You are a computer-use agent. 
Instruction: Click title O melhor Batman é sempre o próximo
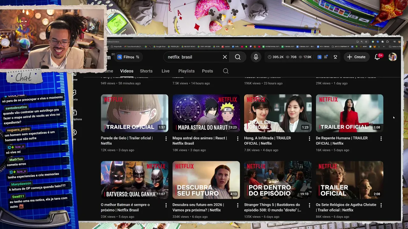point(125,207)
